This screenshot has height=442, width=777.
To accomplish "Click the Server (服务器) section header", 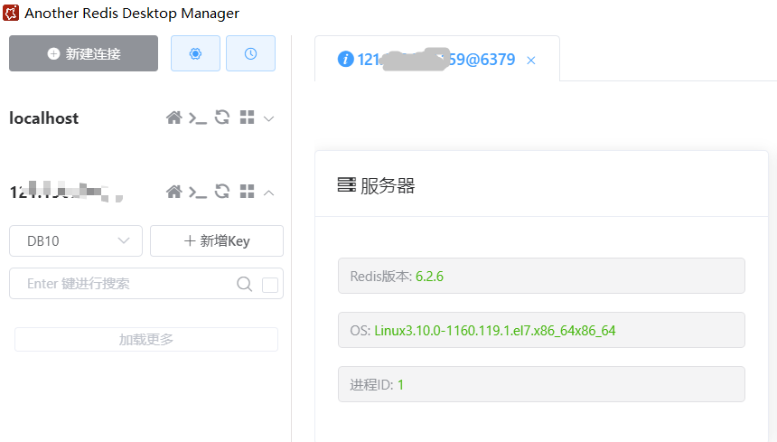I will tap(388, 186).
